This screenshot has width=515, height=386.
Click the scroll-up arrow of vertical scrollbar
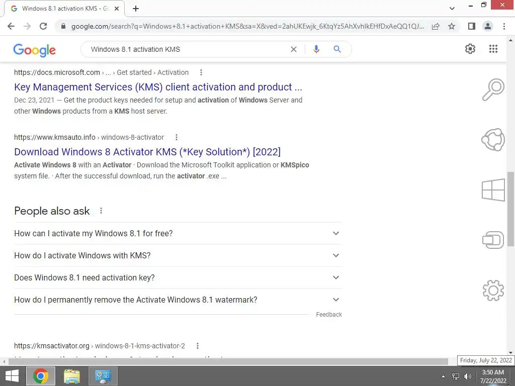tap(511, 40)
